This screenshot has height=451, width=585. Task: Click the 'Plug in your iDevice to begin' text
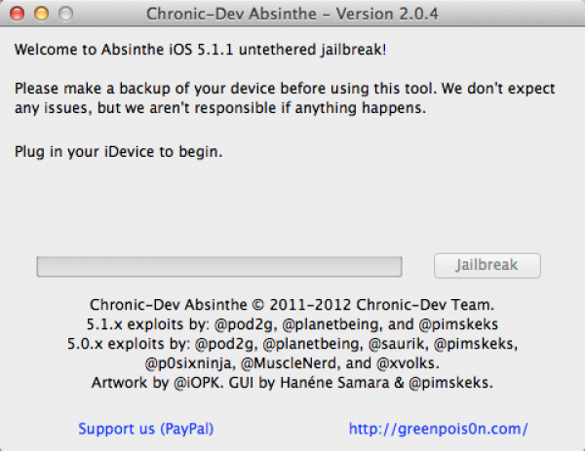119,151
